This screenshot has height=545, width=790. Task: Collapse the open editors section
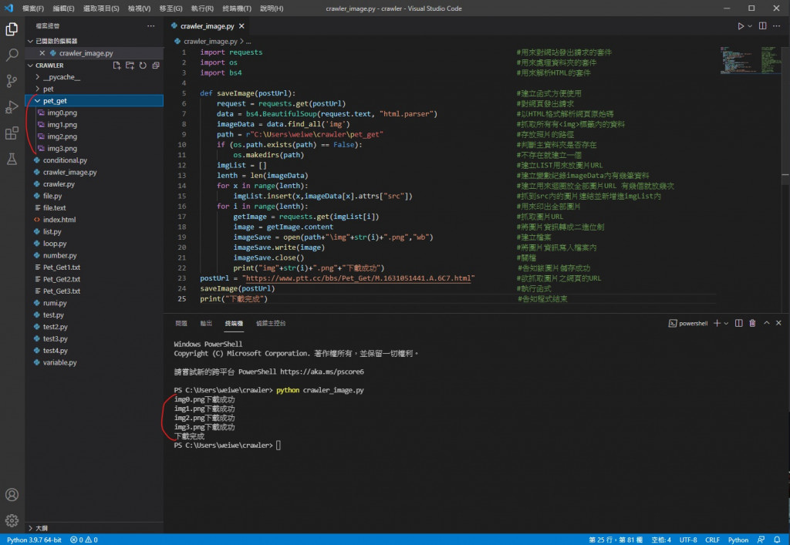pyautogui.click(x=30, y=42)
